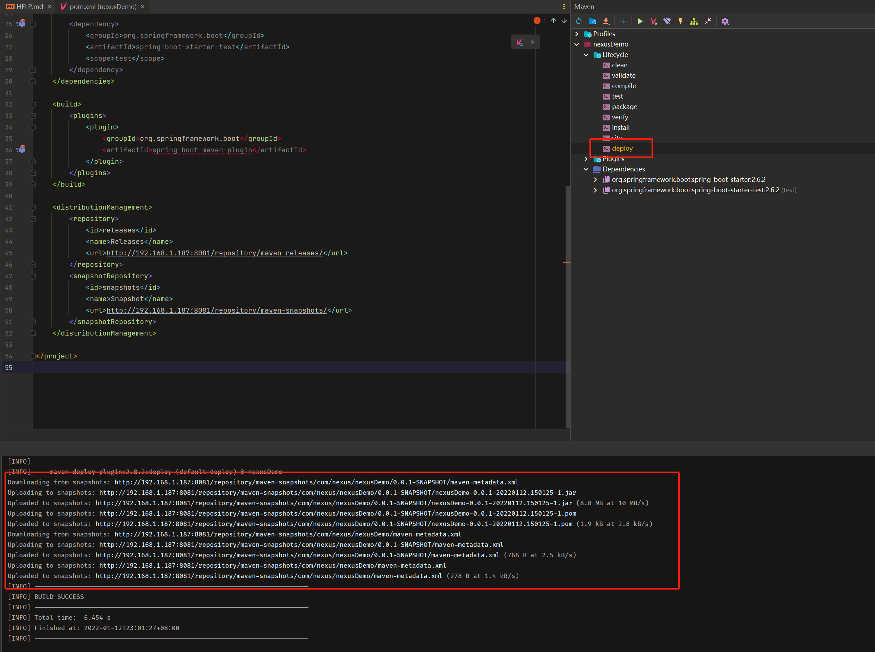Screen dimensions: 875x652
Task: Fold the build tag at line 32
Action: click(x=33, y=104)
